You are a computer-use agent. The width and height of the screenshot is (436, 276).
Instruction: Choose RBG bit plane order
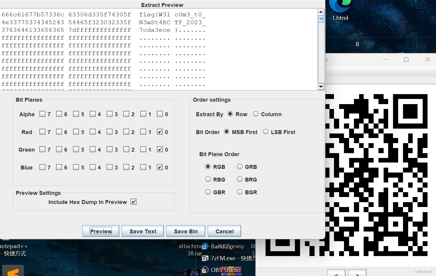click(208, 179)
